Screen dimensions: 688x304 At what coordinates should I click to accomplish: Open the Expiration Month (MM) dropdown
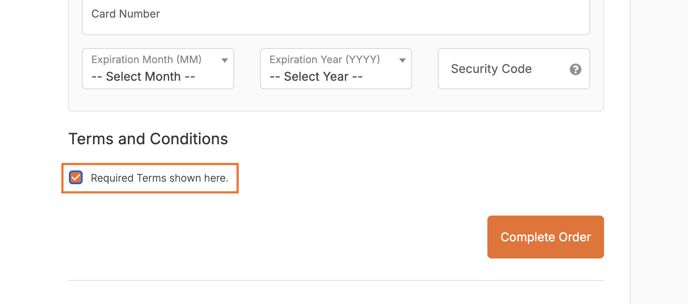(158, 69)
